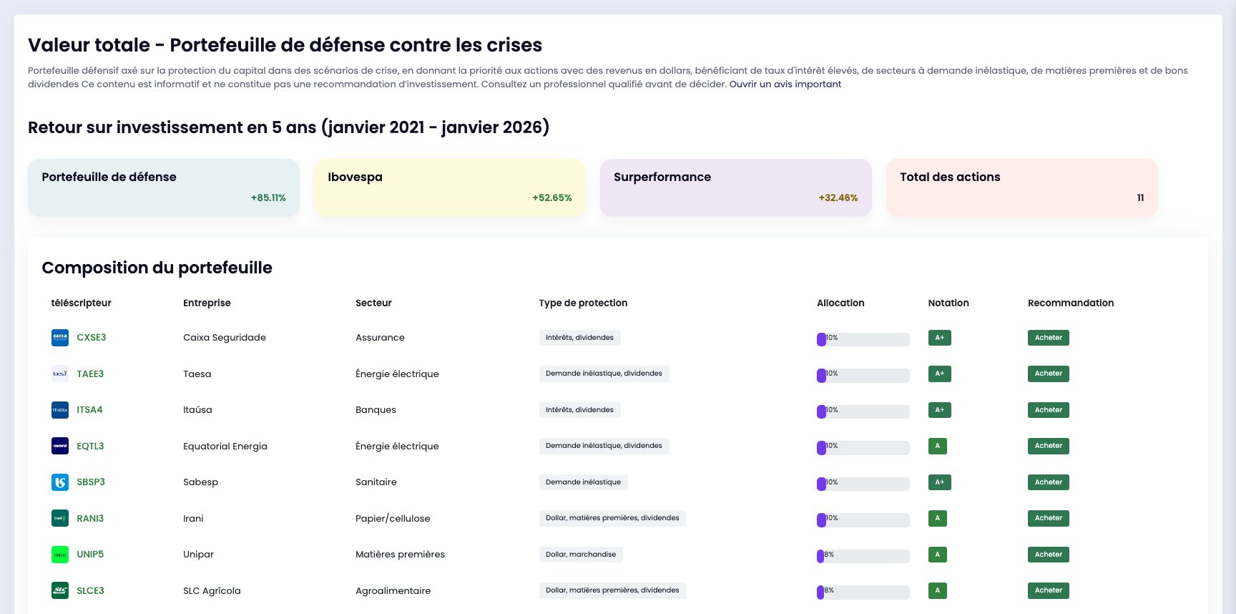
Task: Open the SBSP3 ticker link
Action: (91, 482)
